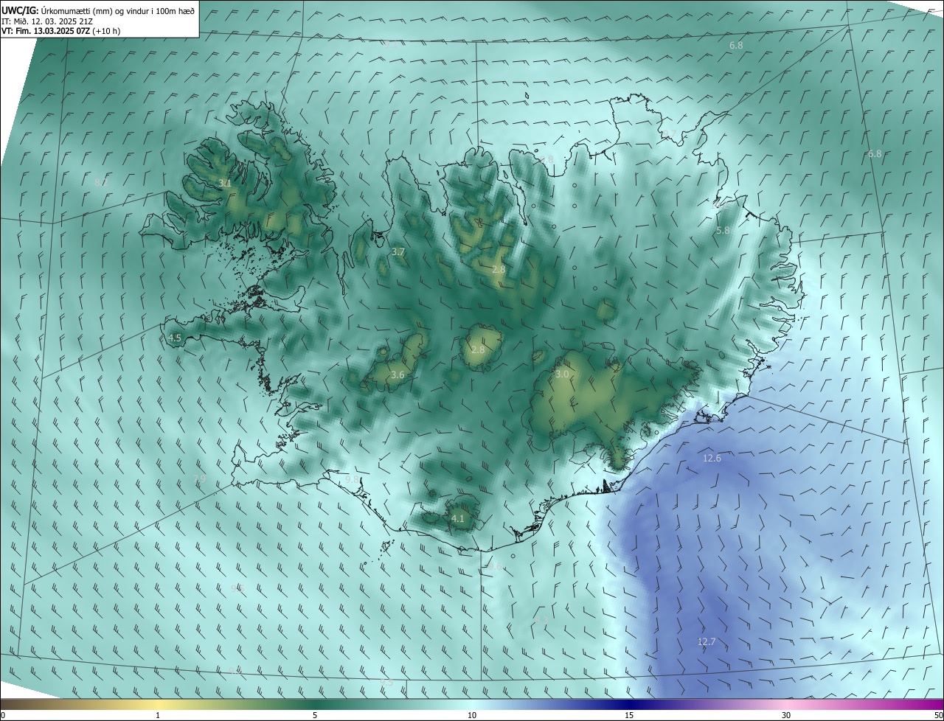Click the 8.2 value west of the Westfjords
This screenshot has width=944, height=721.
(101, 181)
